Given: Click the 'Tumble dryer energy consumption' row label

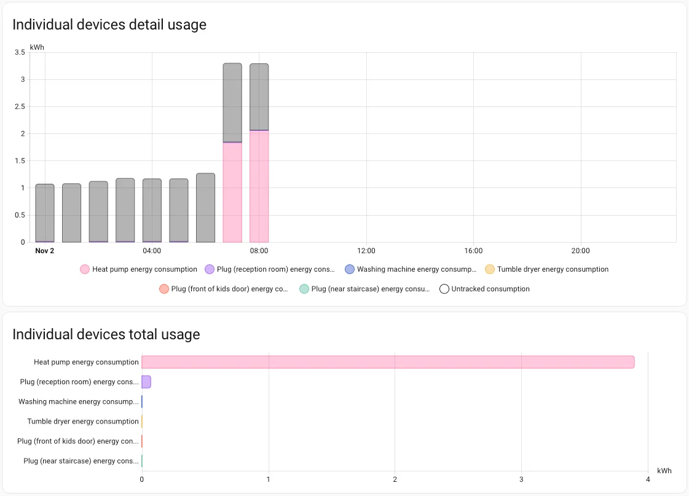Looking at the screenshot, I should pyautogui.click(x=83, y=421).
